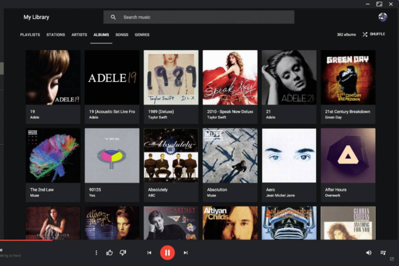Switch to the Stations tab
This screenshot has width=399, height=266.
point(56,35)
